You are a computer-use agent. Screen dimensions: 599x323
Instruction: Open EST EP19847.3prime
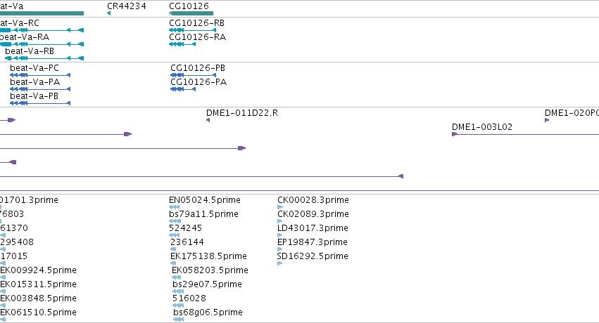click(312, 242)
